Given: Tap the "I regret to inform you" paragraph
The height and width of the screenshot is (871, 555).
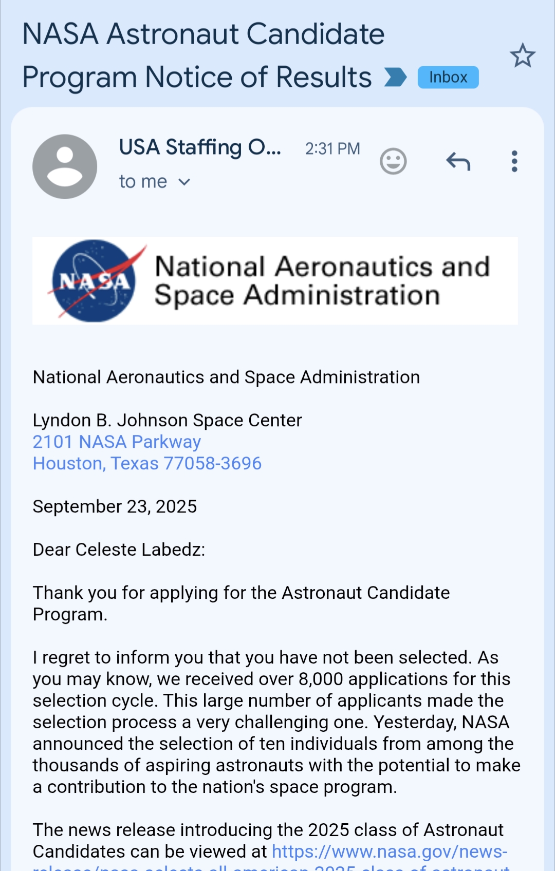Looking at the screenshot, I should click(276, 722).
